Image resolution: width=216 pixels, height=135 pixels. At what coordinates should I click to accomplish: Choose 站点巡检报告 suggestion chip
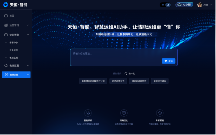pos(118,81)
